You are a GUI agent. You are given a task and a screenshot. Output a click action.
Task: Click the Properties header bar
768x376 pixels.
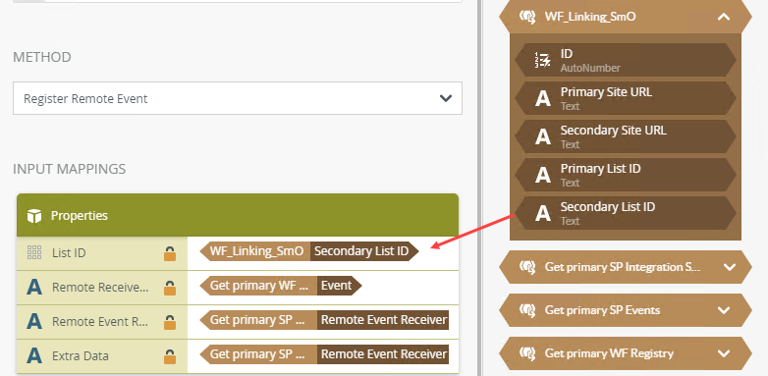[x=238, y=215]
